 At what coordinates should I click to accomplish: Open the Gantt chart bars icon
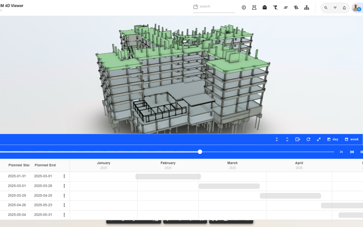296,8
